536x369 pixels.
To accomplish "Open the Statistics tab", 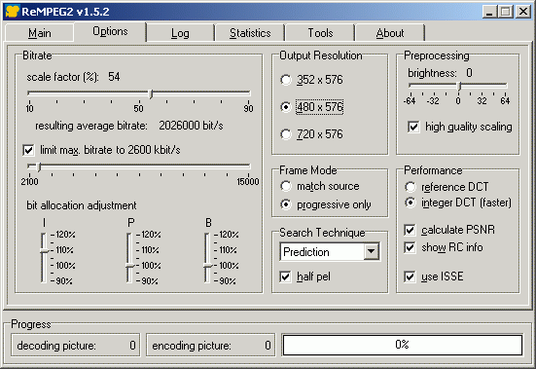I will click(250, 33).
